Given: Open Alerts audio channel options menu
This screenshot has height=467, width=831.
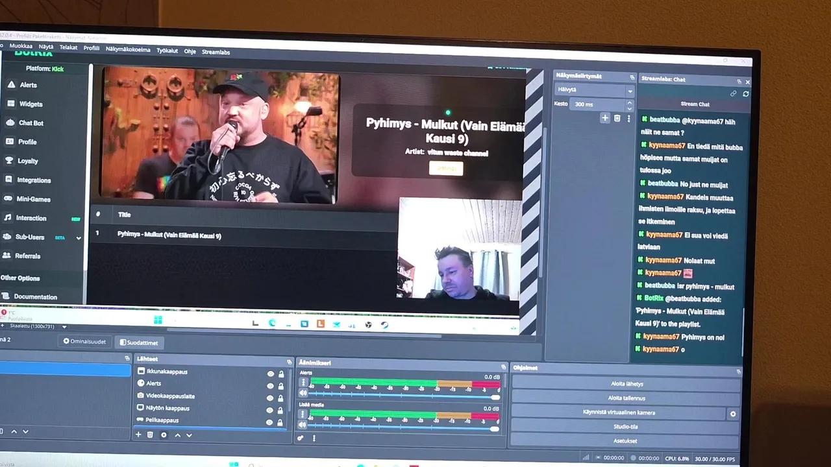Looking at the screenshot, I should coord(303,383).
